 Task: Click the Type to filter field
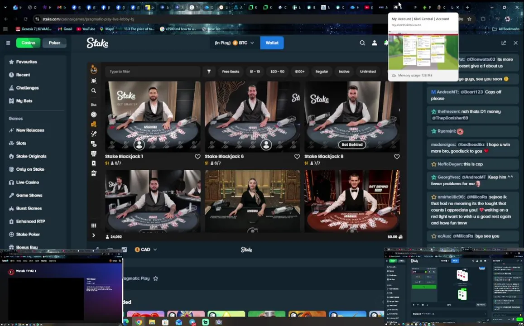pos(153,72)
